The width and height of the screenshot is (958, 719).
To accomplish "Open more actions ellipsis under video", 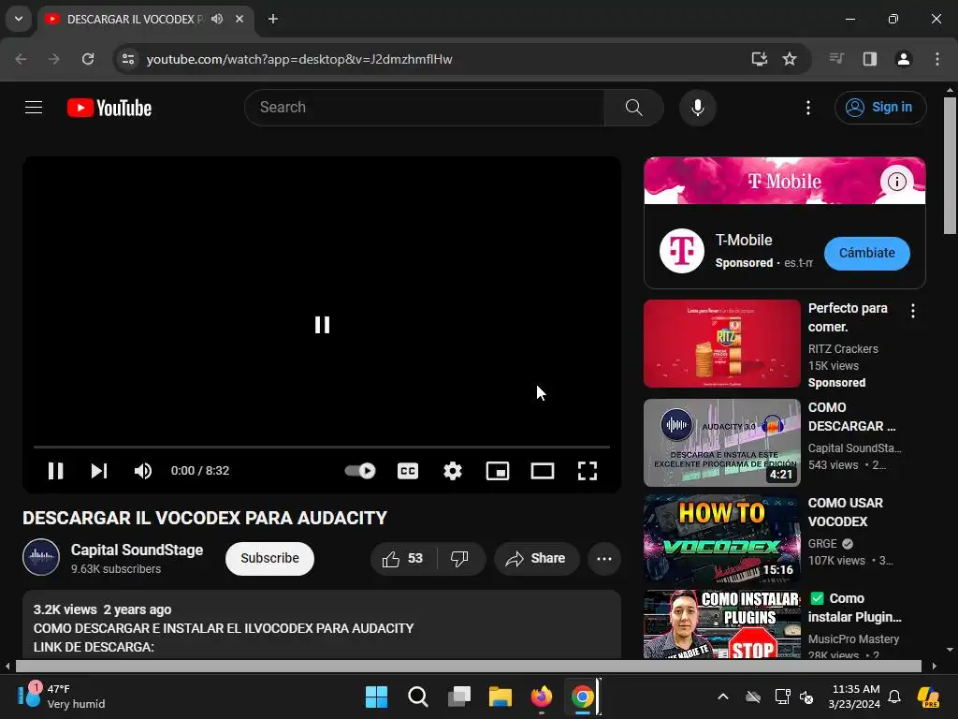I will [604, 558].
